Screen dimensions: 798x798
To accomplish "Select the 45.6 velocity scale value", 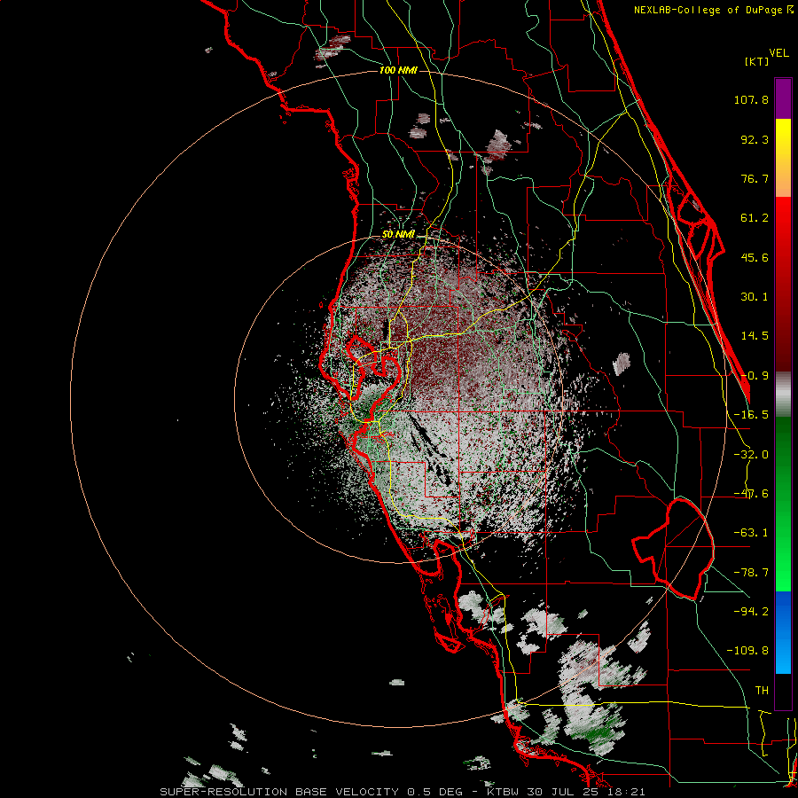I will [755, 257].
